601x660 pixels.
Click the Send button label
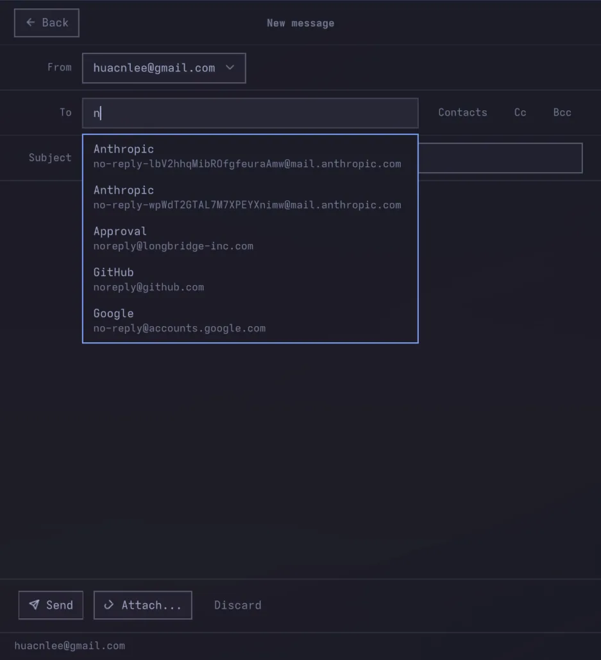[60, 605]
